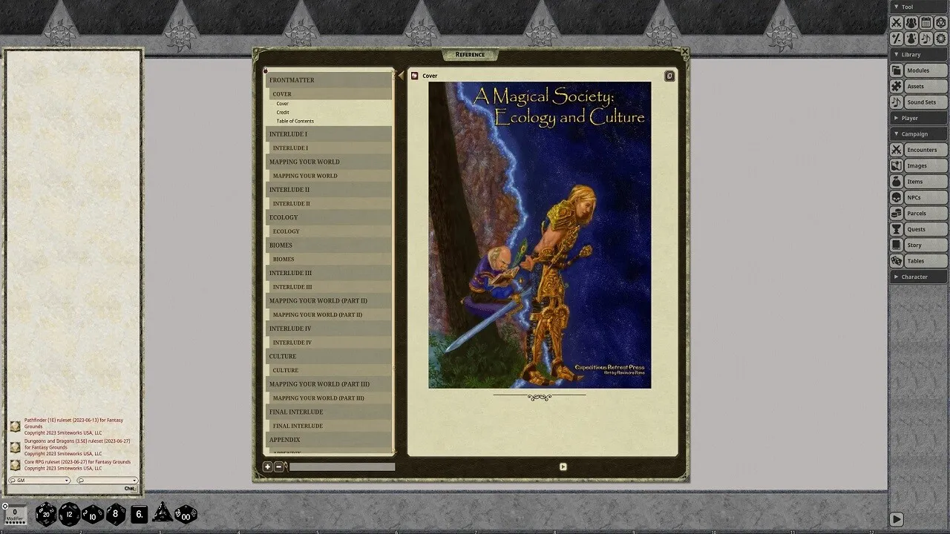Image resolution: width=950 pixels, height=534 pixels.
Task: Open the music note tool icon
Action: pyautogui.click(x=926, y=38)
